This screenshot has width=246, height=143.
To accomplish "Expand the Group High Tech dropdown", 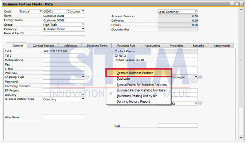I will (x=83, y=25).
